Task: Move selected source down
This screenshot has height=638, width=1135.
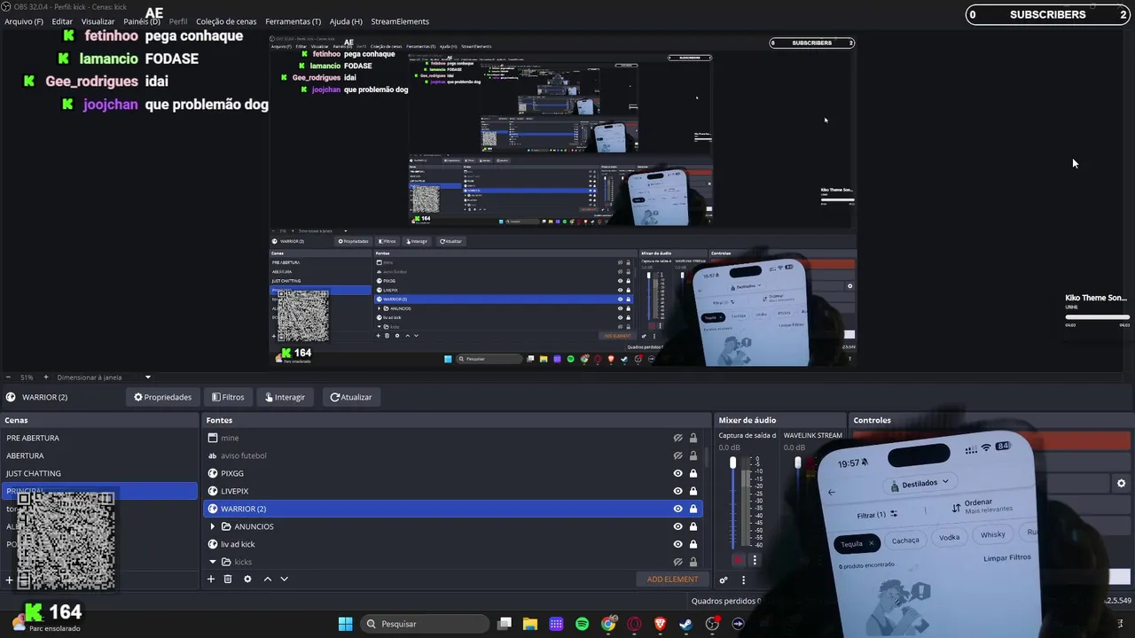Action: coord(284,580)
